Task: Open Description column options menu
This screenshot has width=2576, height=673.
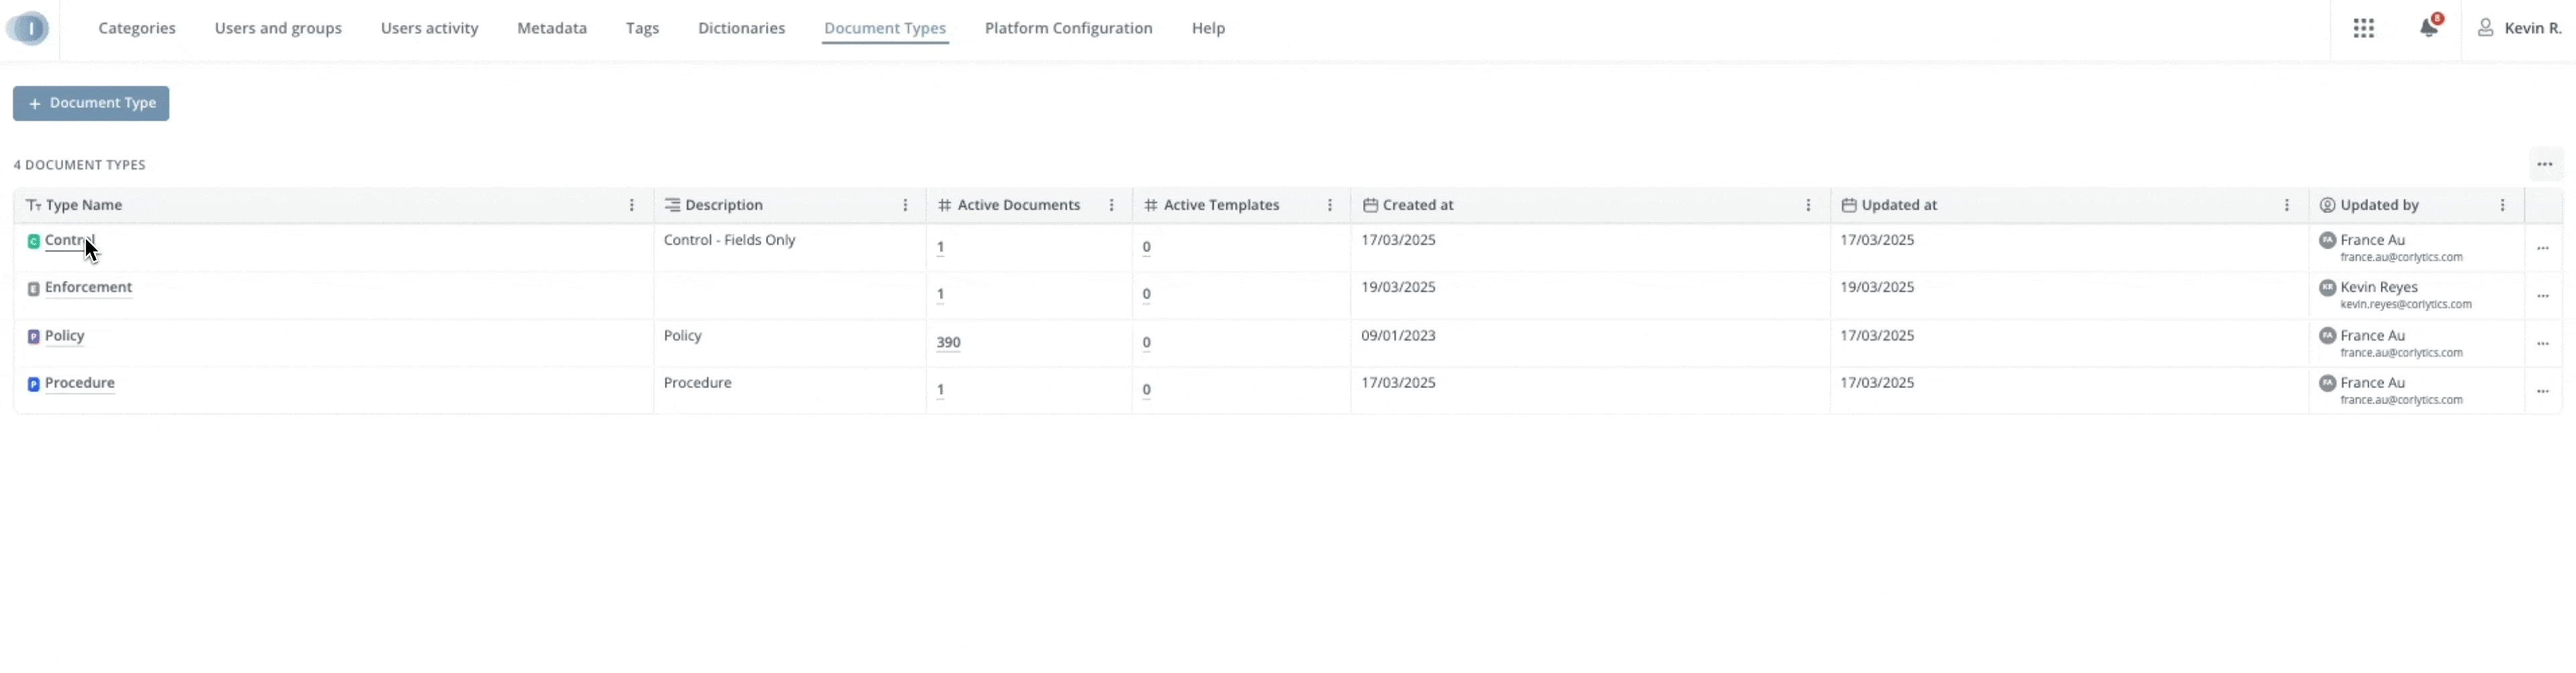Action: pyautogui.click(x=906, y=204)
